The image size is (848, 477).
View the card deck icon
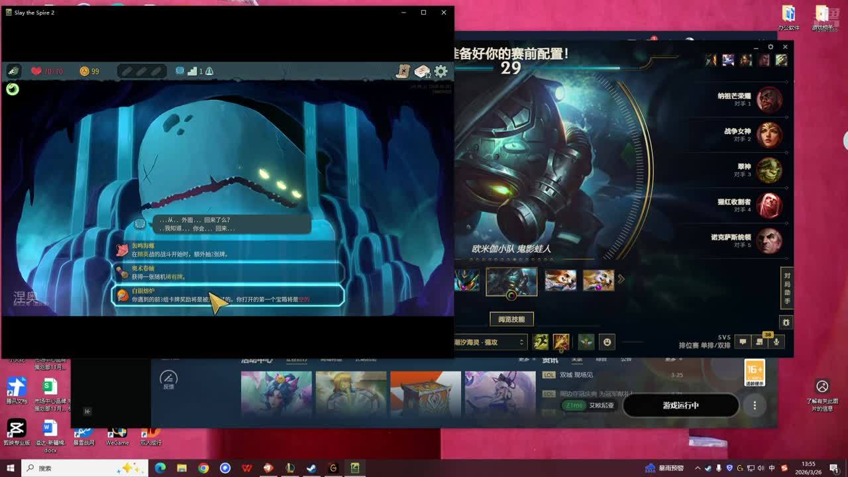click(x=422, y=71)
